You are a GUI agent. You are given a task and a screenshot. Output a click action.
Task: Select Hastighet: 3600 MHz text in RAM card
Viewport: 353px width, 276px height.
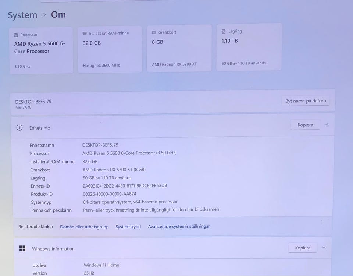tap(101, 66)
